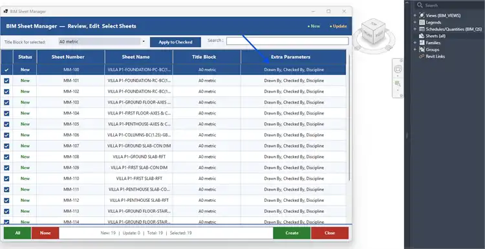The height and width of the screenshot is (249, 485).
Task: Open the zoom tool options arrow
Action: [398, 91]
